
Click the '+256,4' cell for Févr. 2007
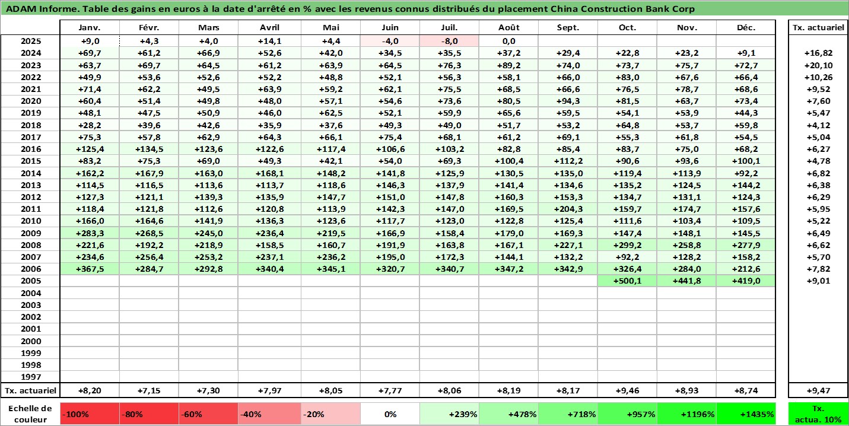(x=150, y=257)
